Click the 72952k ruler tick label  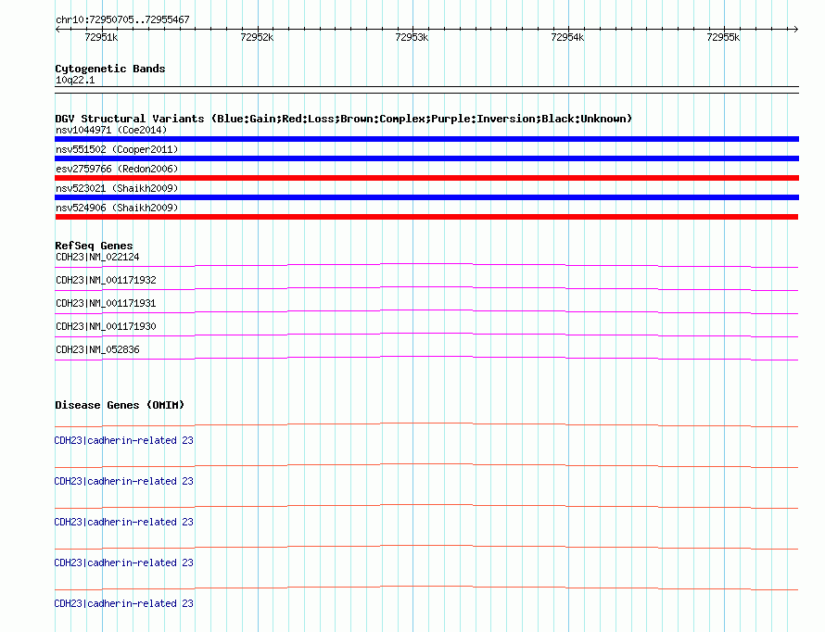tap(257, 37)
